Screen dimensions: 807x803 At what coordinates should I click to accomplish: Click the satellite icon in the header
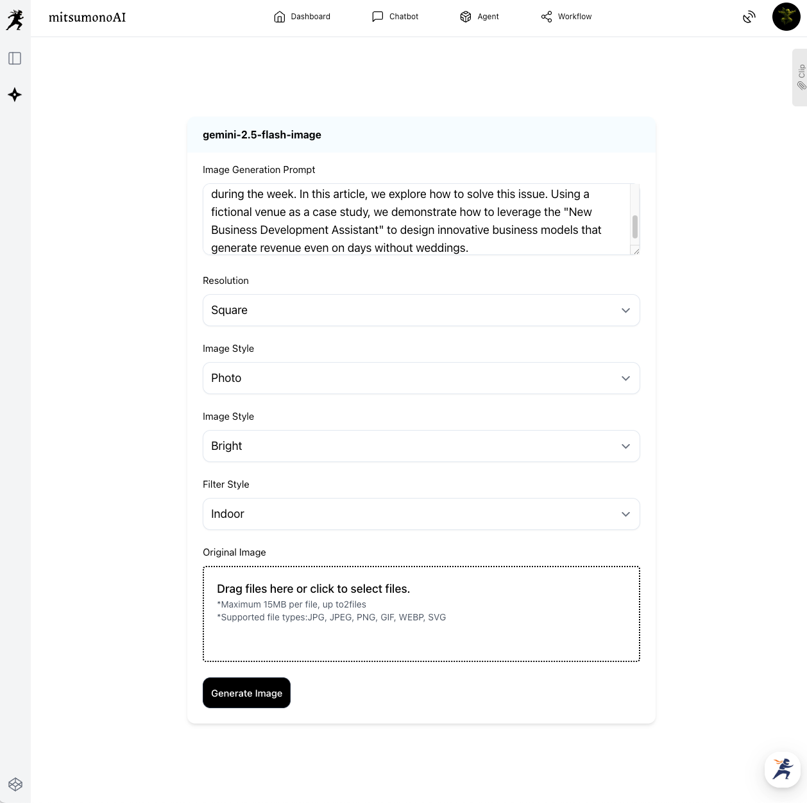749,17
